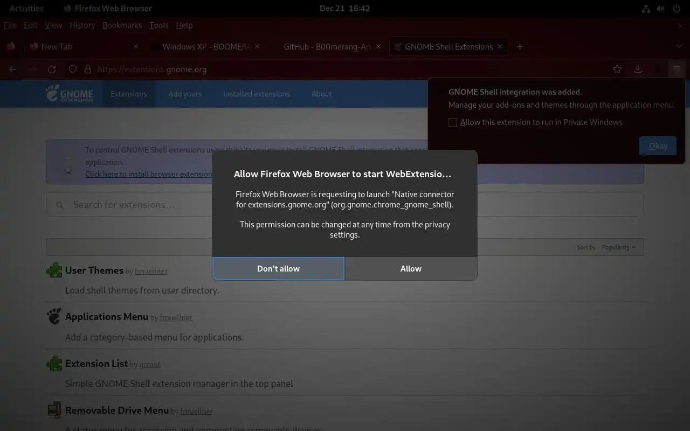The width and height of the screenshot is (690, 431).
Task: Click the Don't allow button
Action: pos(278,268)
